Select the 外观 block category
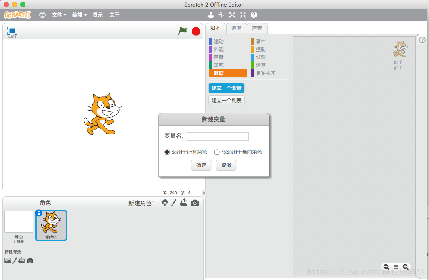This screenshot has width=429, height=280. tap(228, 49)
